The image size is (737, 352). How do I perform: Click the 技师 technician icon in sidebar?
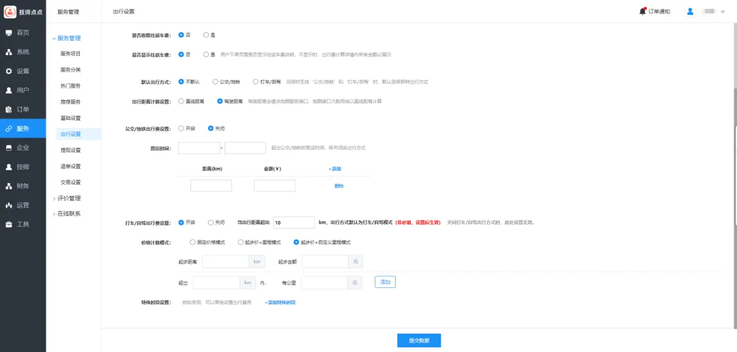pyautogui.click(x=9, y=167)
